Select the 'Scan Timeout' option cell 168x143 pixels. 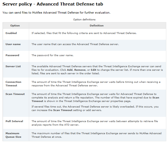click(x=16, y=103)
